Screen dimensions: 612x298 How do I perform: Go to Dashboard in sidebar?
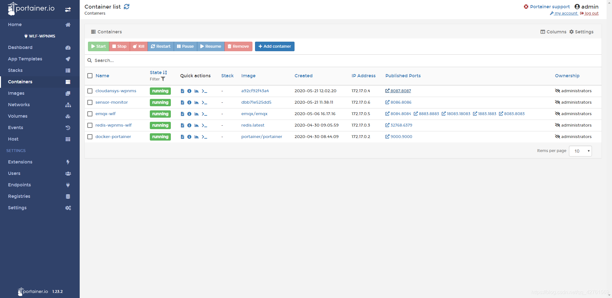(40, 47)
